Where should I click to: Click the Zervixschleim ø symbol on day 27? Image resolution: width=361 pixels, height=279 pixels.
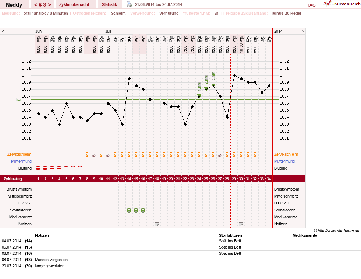tap(220, 155)
